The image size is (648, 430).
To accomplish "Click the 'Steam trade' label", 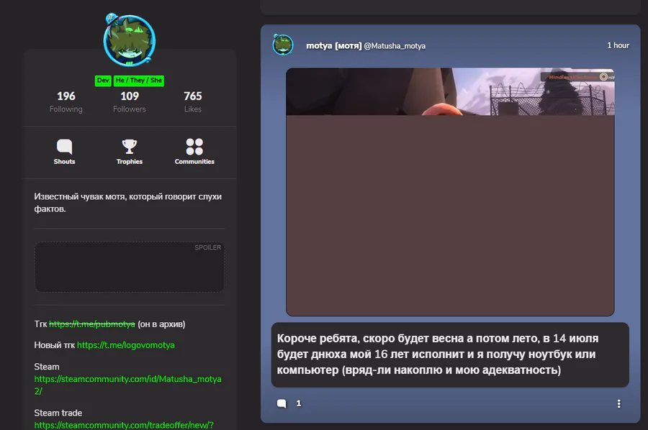I will click(58, 413).
